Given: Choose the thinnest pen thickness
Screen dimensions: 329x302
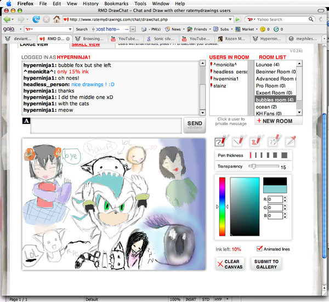Looking at the screenshot, I should pos(251,155).
